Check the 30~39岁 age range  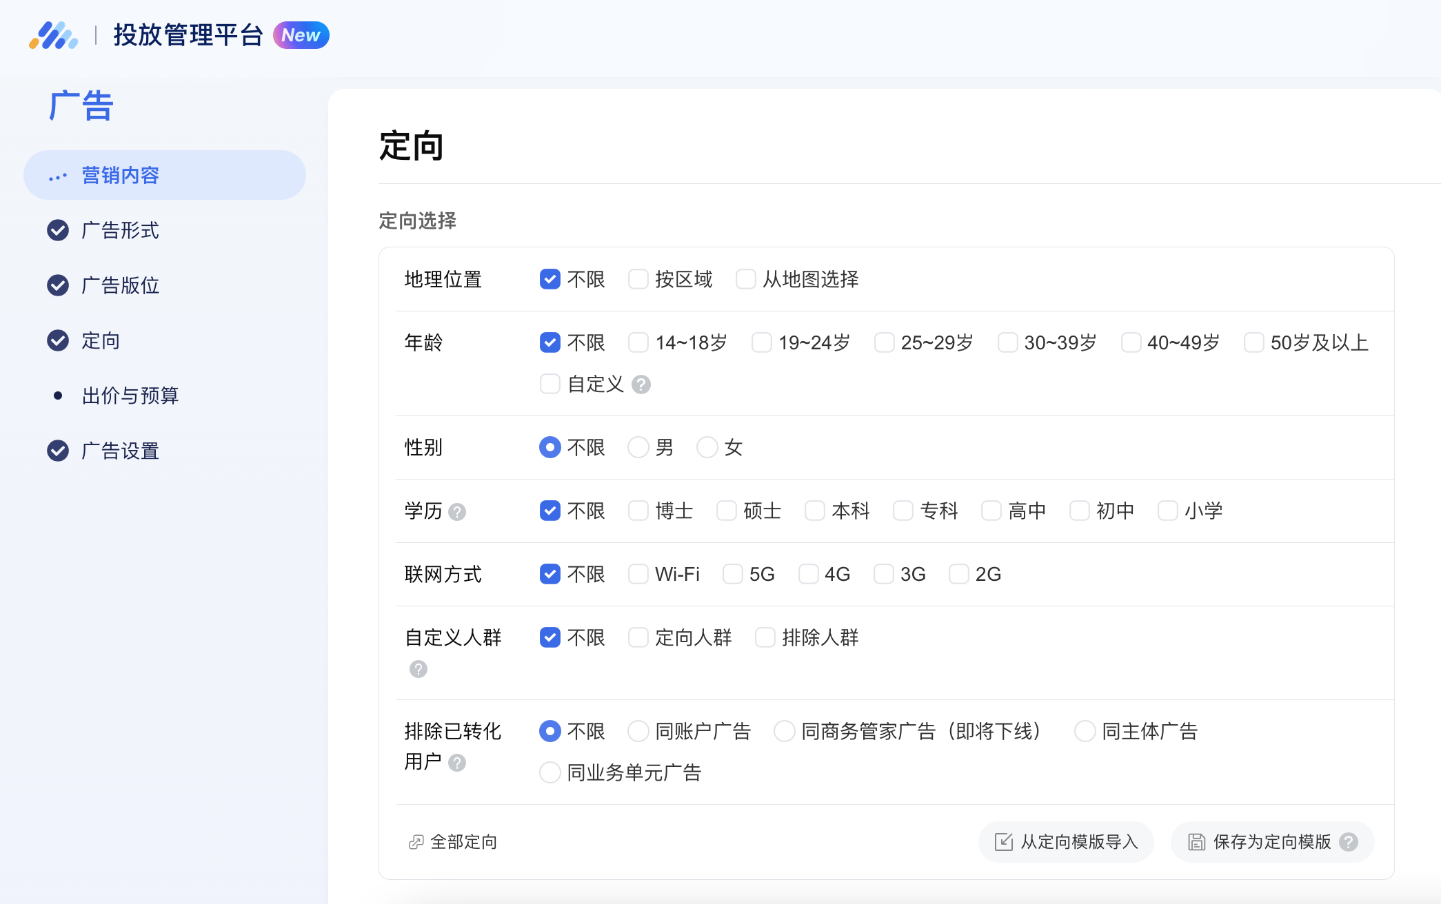point(1008,342)
